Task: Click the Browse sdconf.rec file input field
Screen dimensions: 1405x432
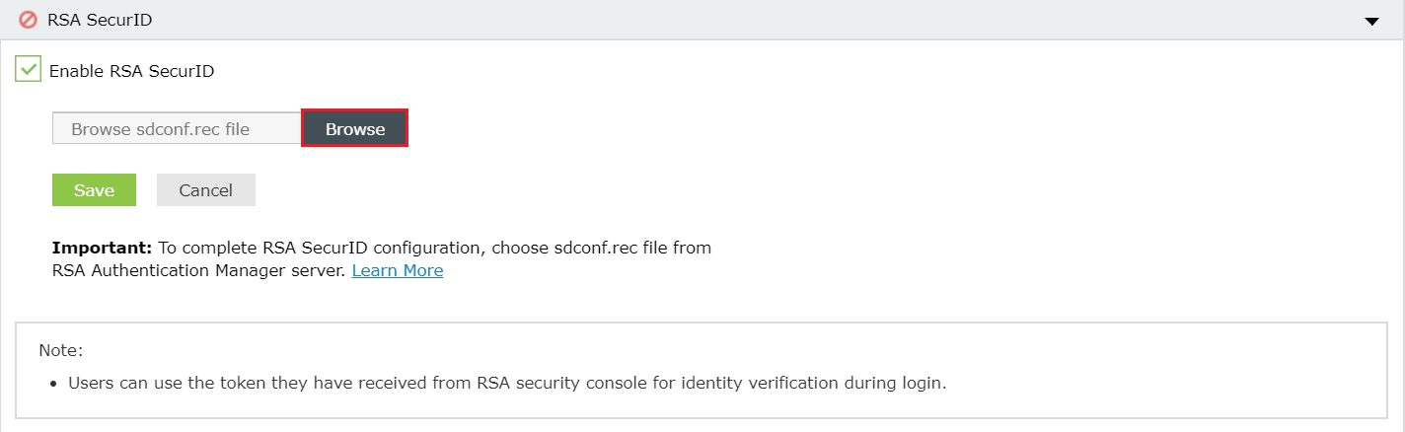Action: click(x=177, y=129)
